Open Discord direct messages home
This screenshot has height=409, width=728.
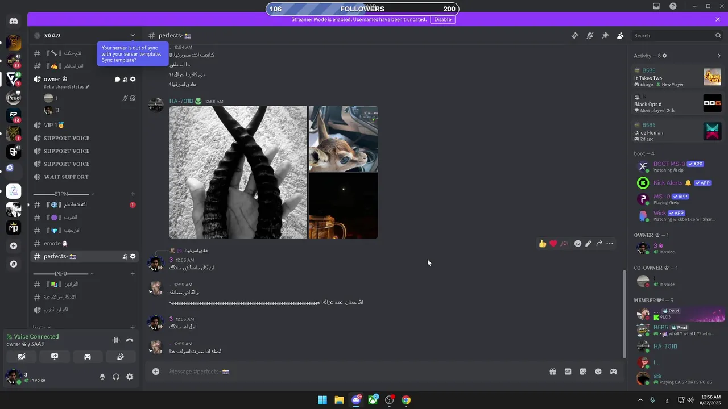click(14, 22)
